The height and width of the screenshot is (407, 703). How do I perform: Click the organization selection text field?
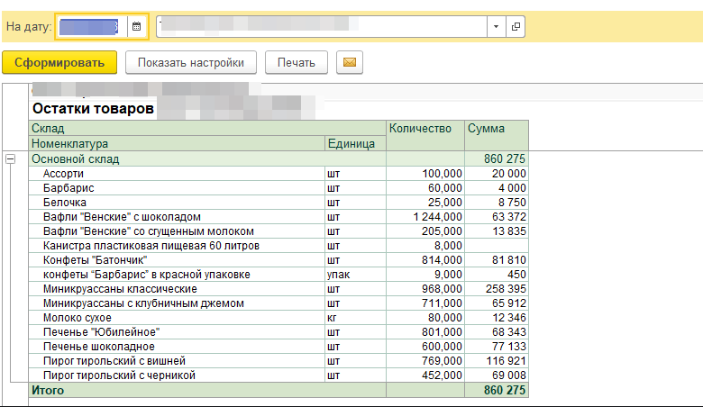click(x=322, y=26)
